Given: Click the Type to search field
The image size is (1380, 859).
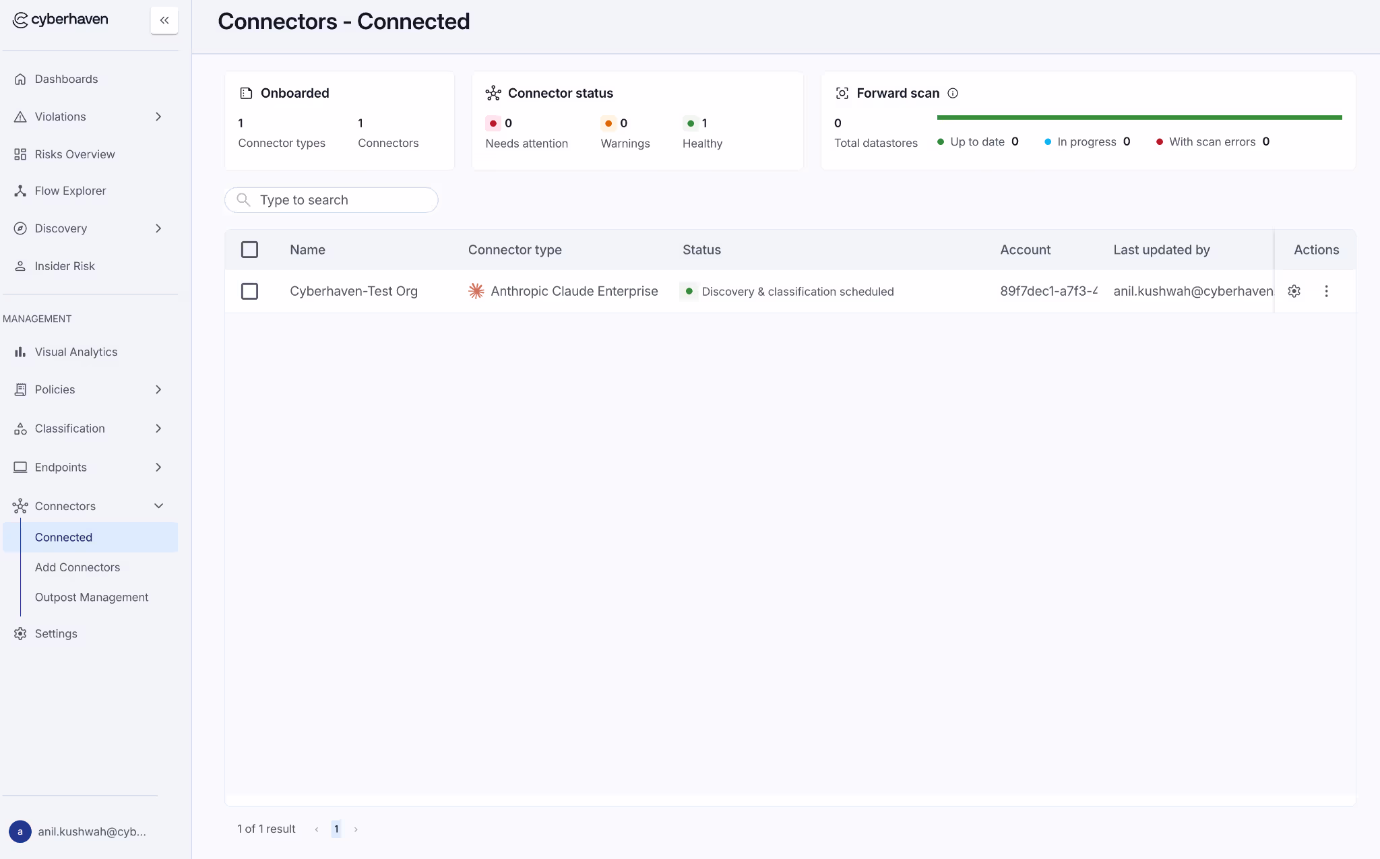Looking at the screenshot, I should pyautogui.click(x=332, y=200).
